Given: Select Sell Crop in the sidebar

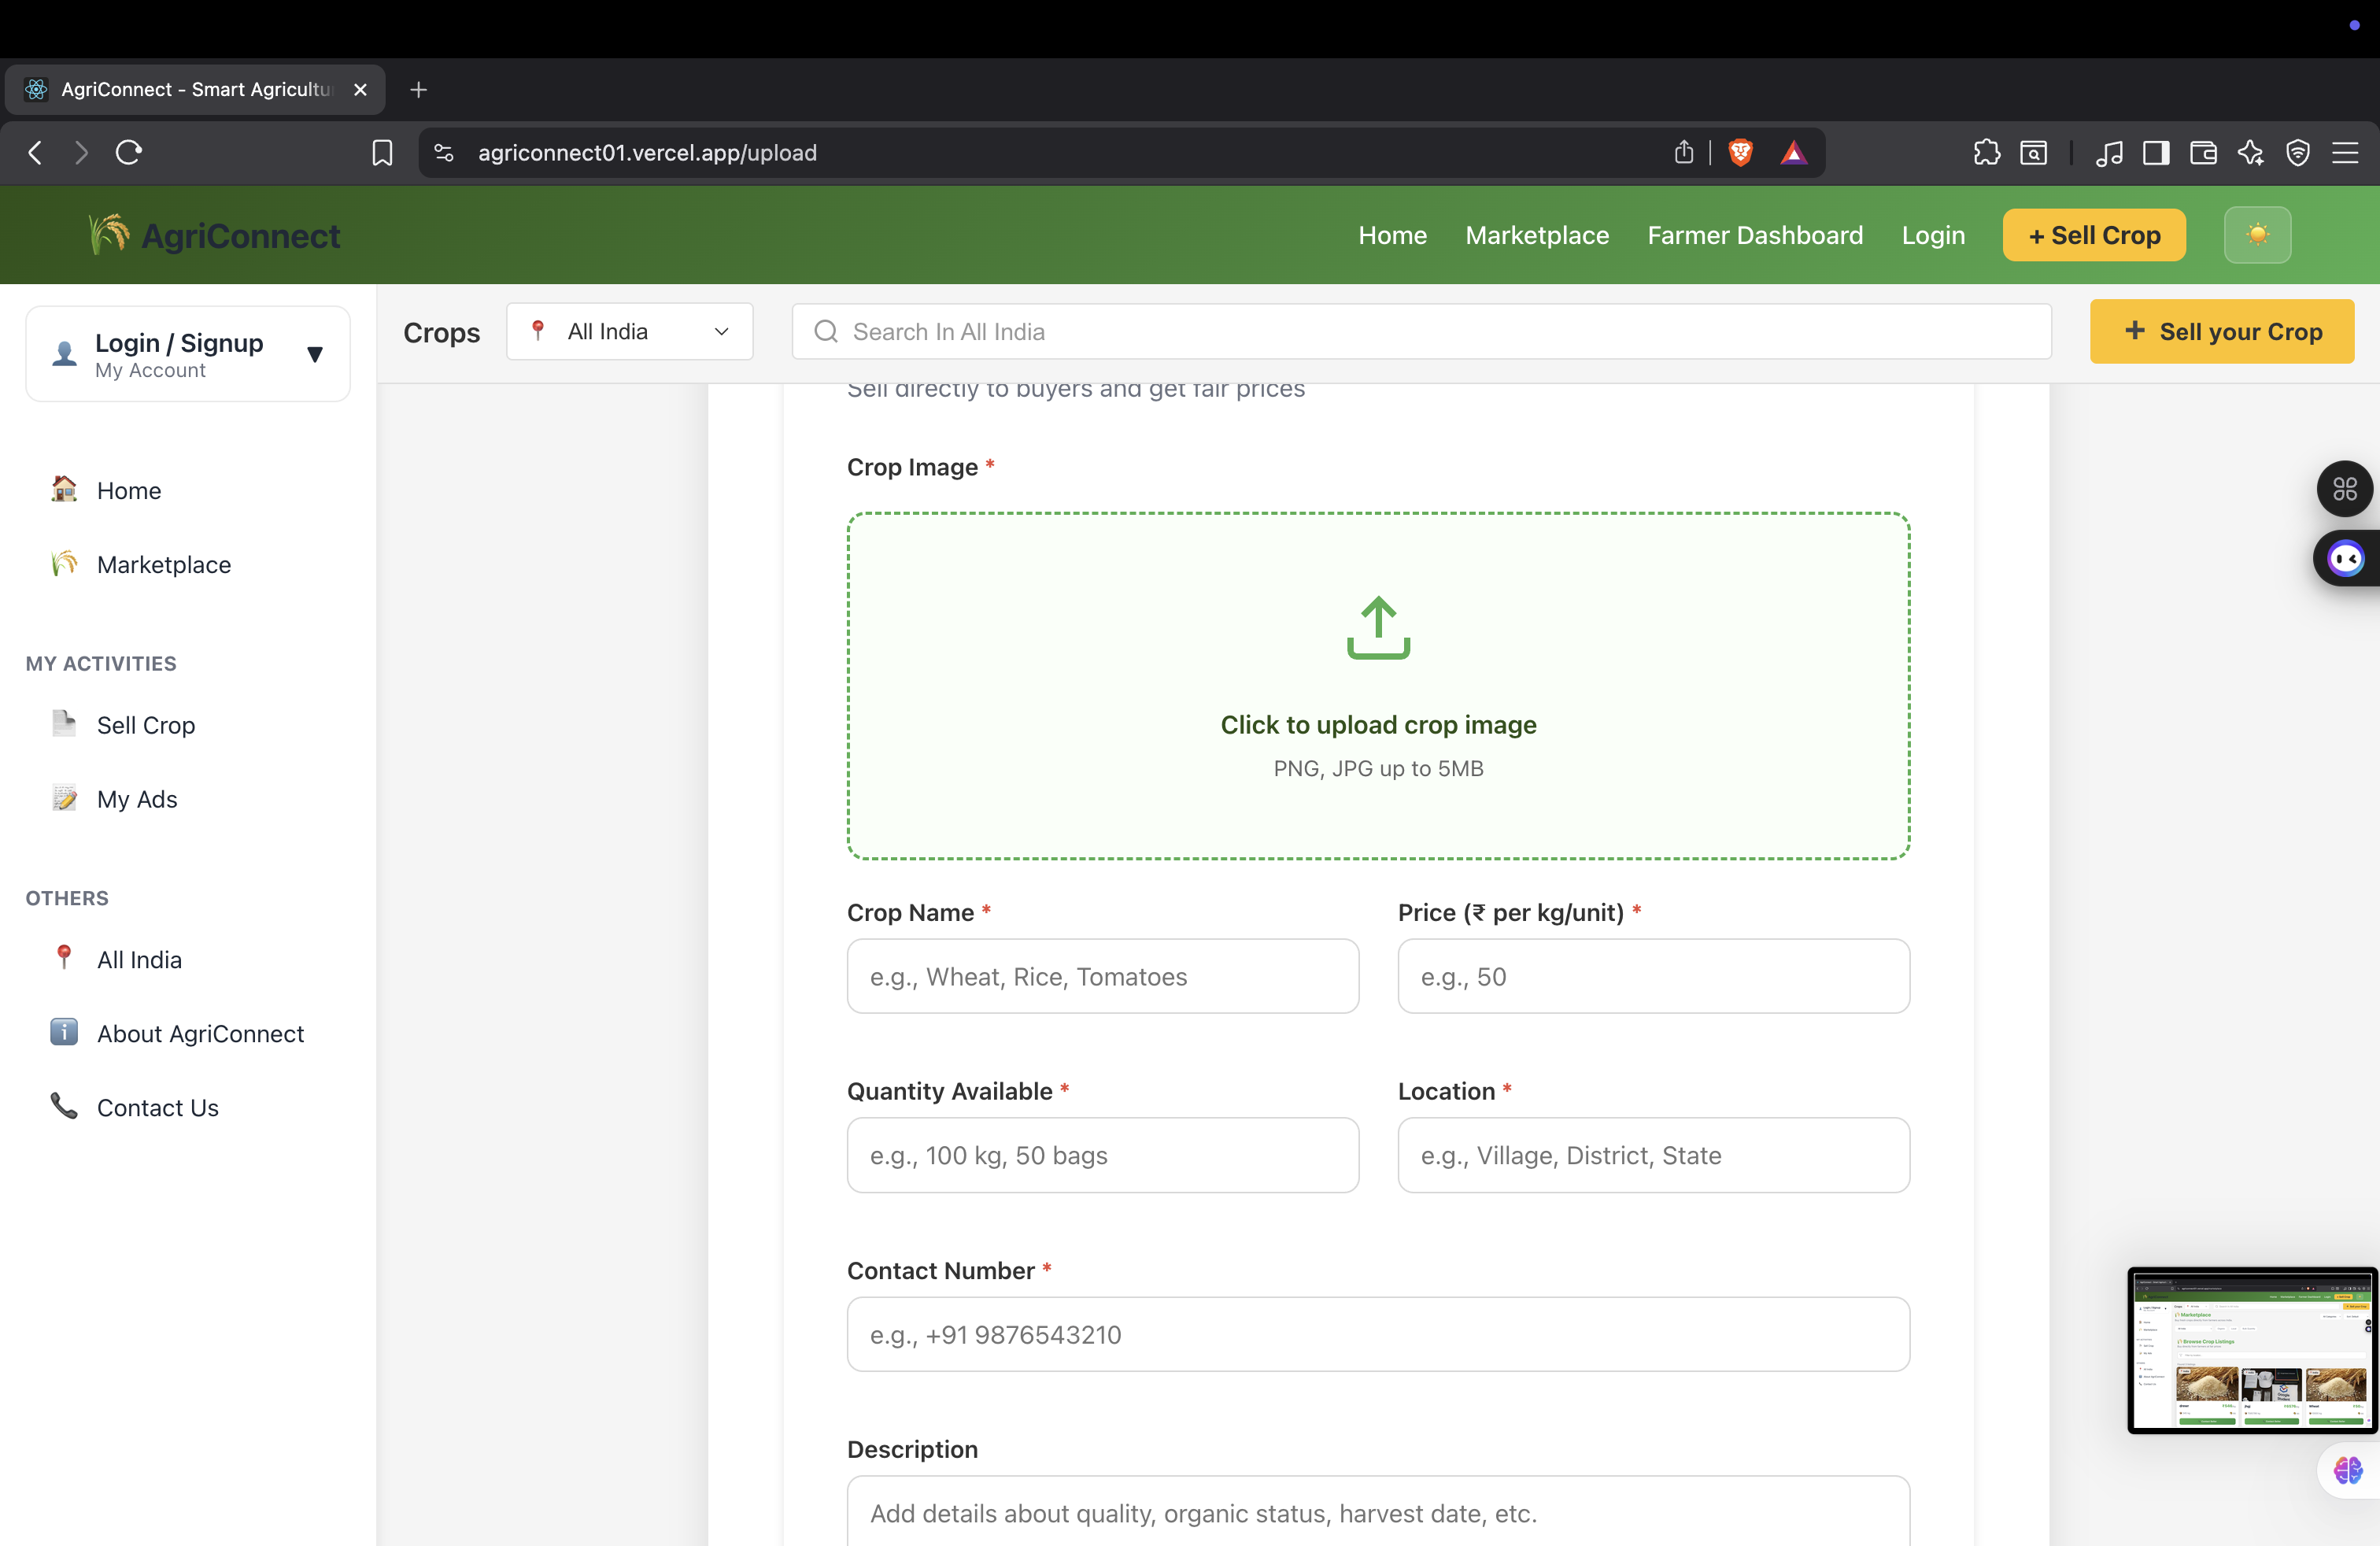Looking at the screenshot, I should pos(145,725).
